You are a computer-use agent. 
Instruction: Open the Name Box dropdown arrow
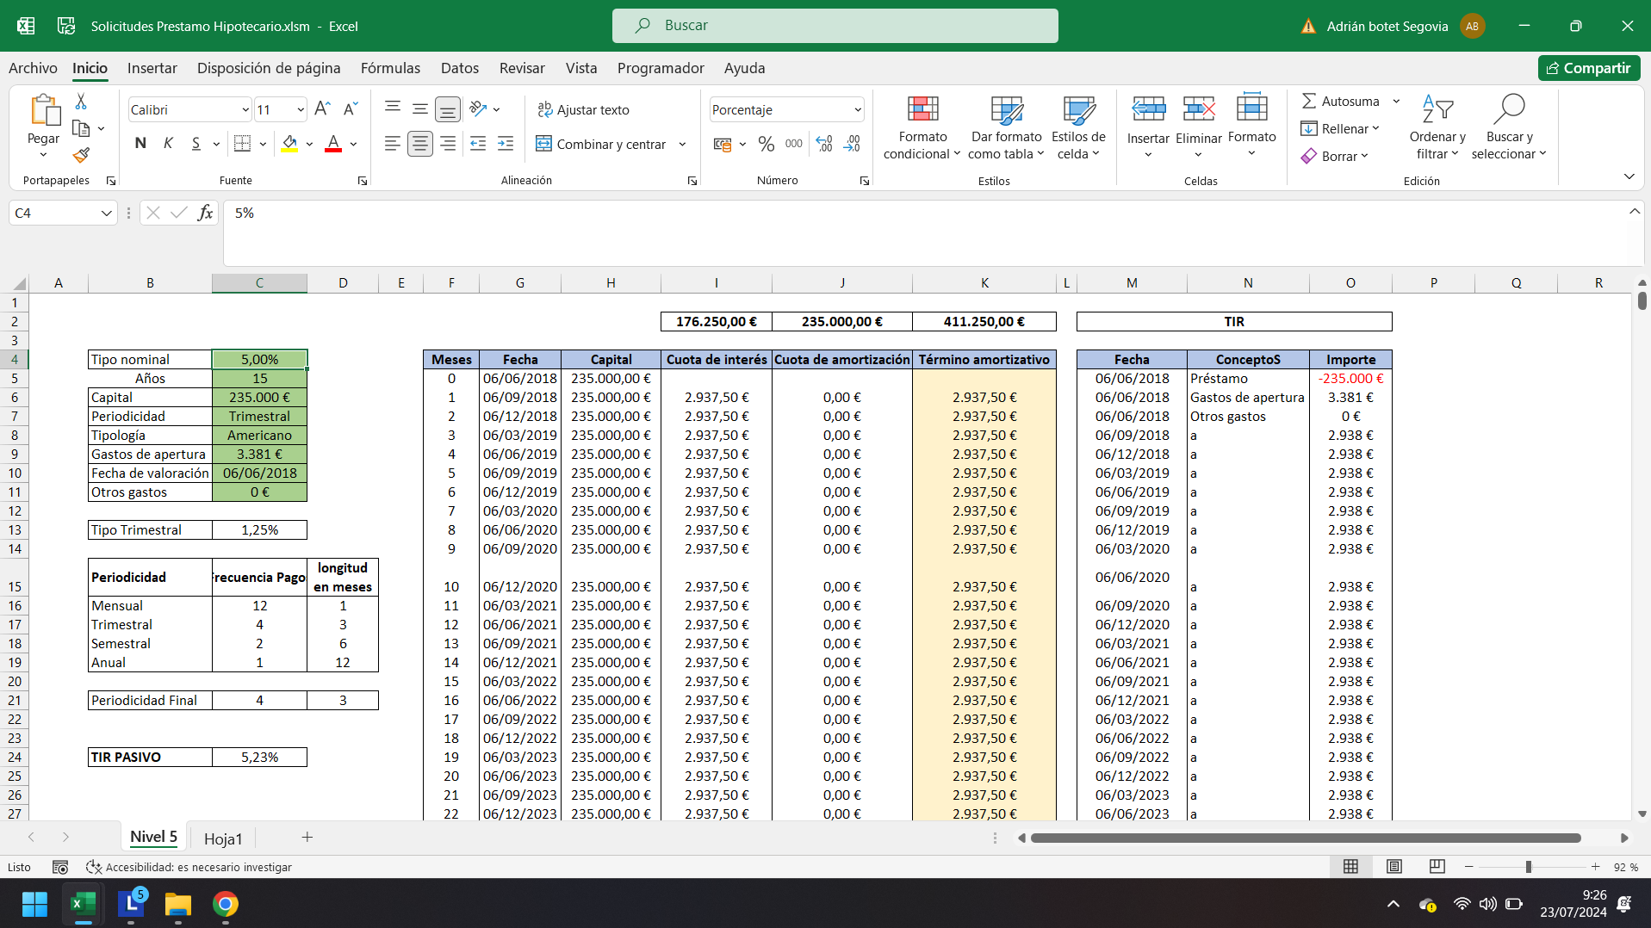coord(106,213)
